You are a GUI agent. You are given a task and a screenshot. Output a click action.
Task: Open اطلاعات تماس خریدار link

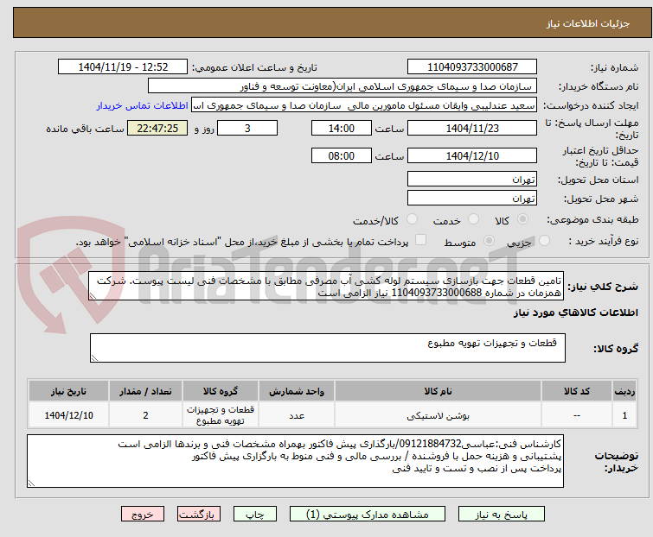[143, 105]
